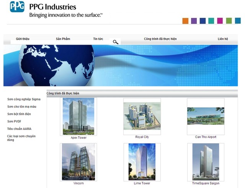Click the globe banner image
This screenshot has width=245, height=188.
[121, 65]
